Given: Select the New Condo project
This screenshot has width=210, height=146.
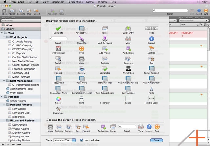Looking at the screenshot, I should [x=19, y=109].
